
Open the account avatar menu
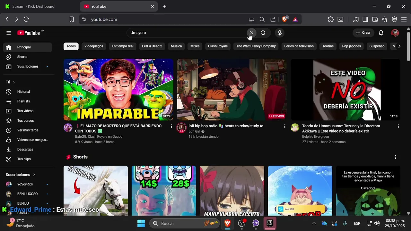coord(395,33)
